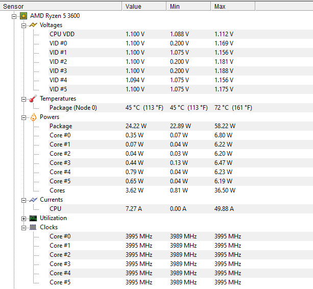Select the VID #0 row
Screen dimensions: 313x289
coord(181,43)
